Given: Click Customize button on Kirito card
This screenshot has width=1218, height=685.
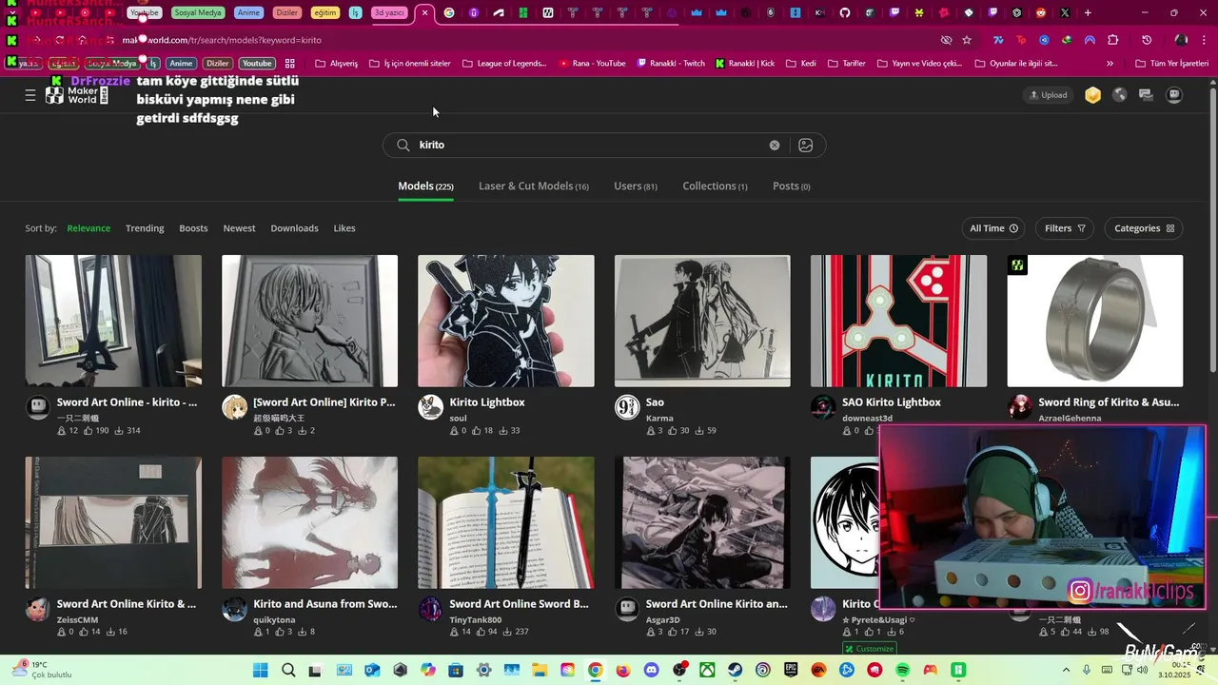Looking at the screenshot, I should pyautogui.click(x=869, y=649).
